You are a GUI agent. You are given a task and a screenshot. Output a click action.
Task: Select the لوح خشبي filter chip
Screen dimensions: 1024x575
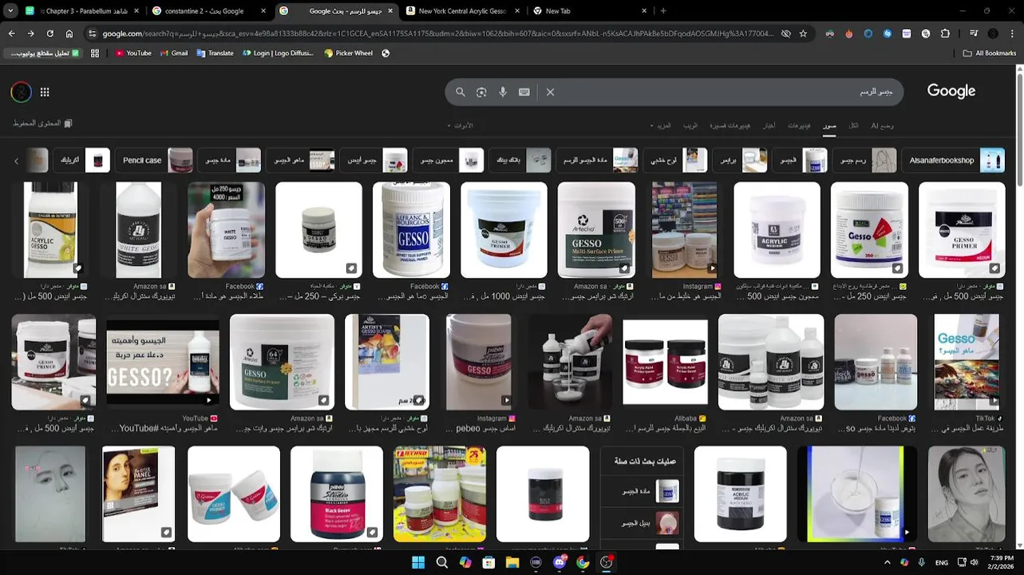coord(675,160)
